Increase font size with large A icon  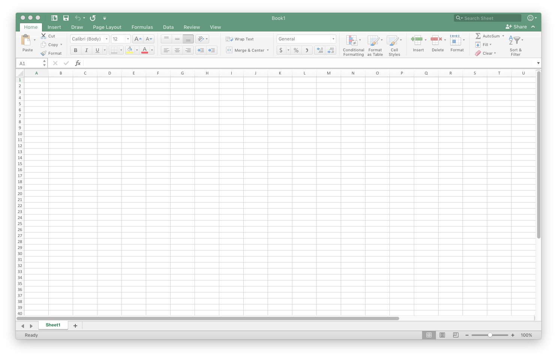[138, 39]
